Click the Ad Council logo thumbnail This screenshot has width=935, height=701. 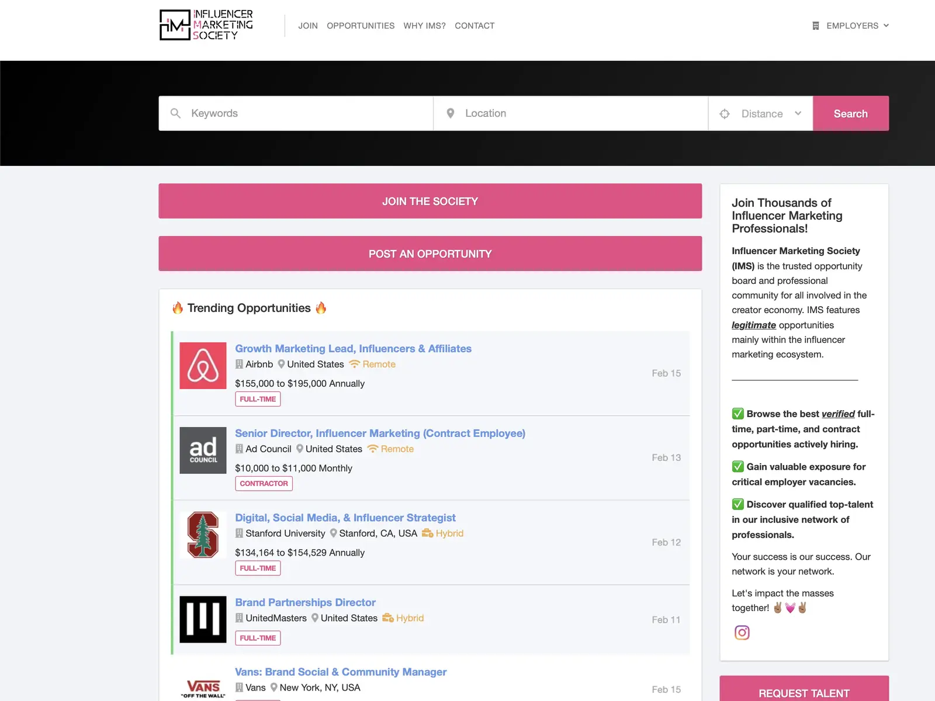(x=203, y=450)
